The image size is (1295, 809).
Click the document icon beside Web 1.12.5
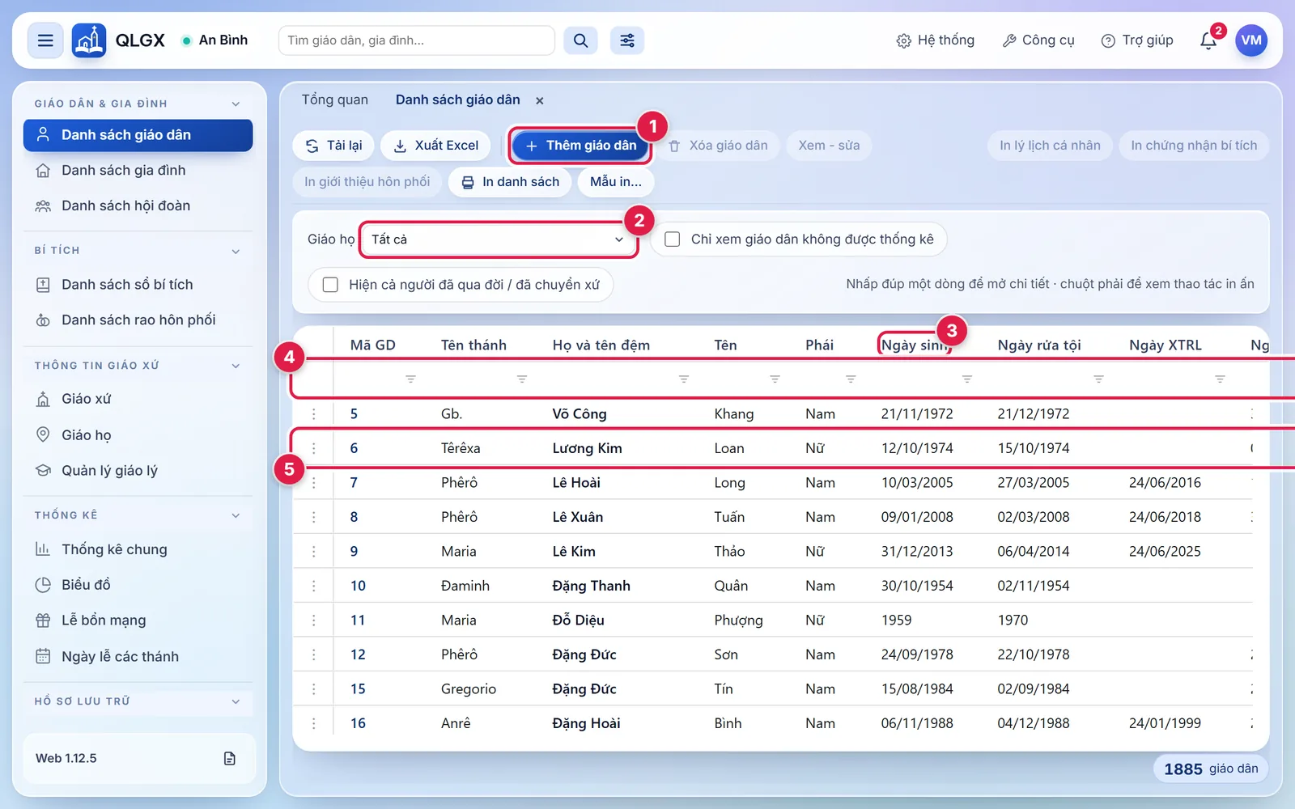[x=230, y=758]
